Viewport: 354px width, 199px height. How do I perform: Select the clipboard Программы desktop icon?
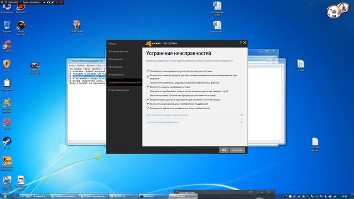coord(7,85)
